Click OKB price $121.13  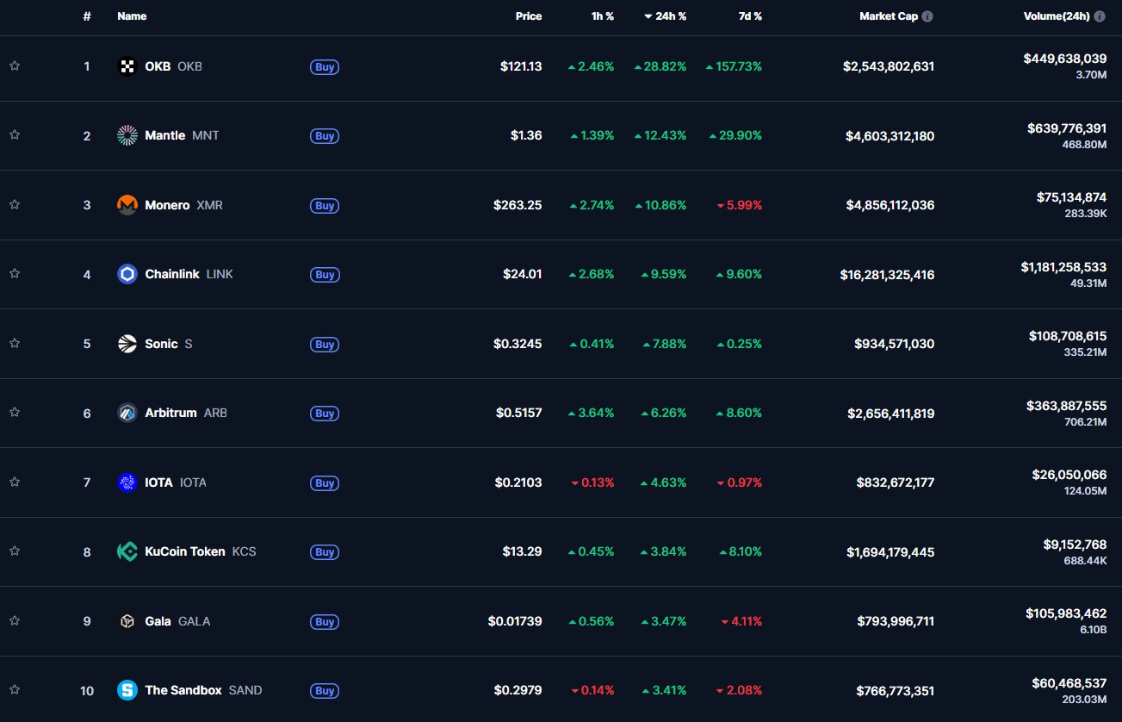point(521,66)
